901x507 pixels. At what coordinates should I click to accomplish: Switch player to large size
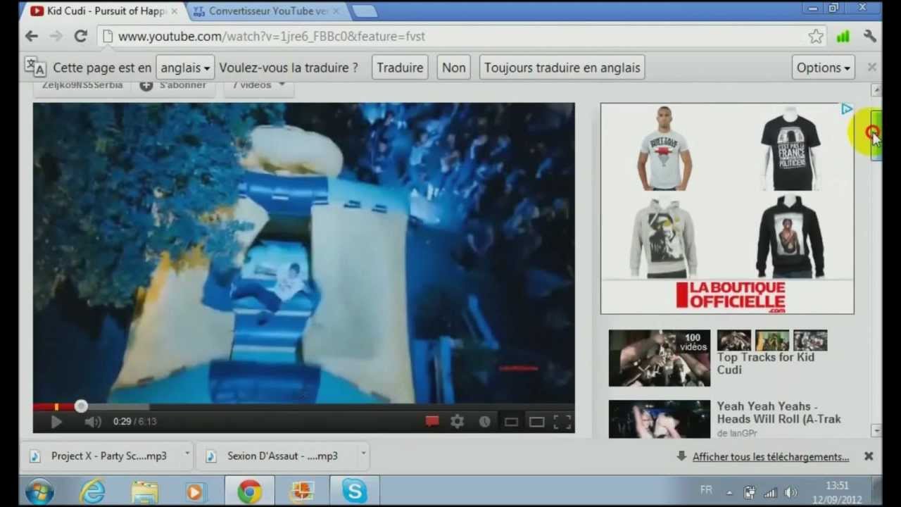(537, 422)
